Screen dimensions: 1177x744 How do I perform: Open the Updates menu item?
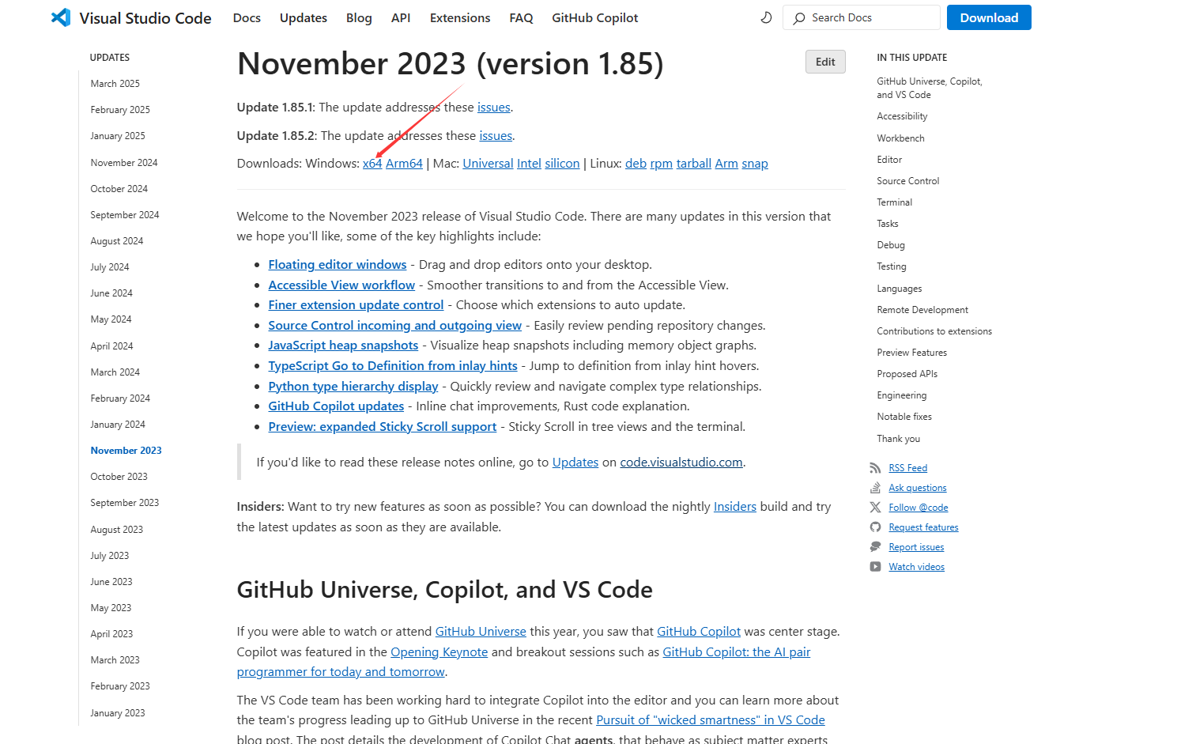coord(304,17)
